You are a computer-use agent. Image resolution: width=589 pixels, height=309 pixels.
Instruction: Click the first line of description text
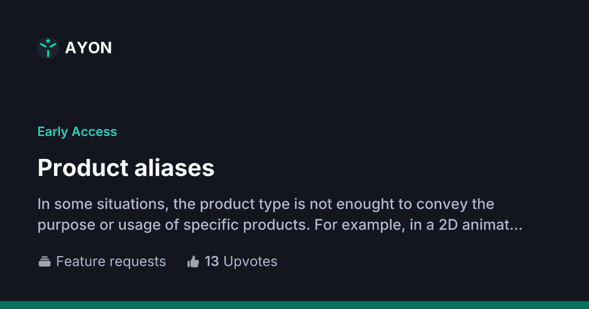265,204
